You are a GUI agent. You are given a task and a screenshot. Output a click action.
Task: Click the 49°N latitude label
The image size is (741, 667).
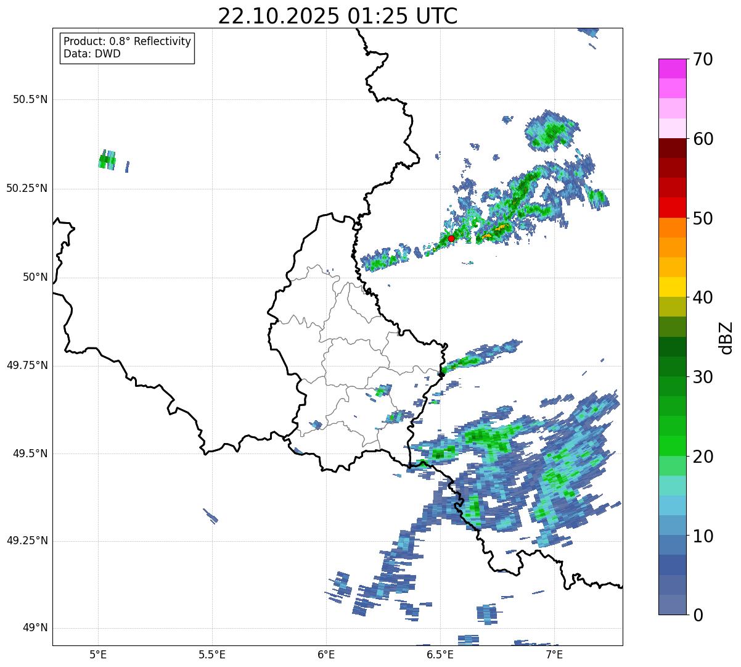(x=35, y=628)
